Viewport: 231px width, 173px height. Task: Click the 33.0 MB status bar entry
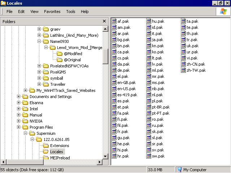(x=155, y=170)
